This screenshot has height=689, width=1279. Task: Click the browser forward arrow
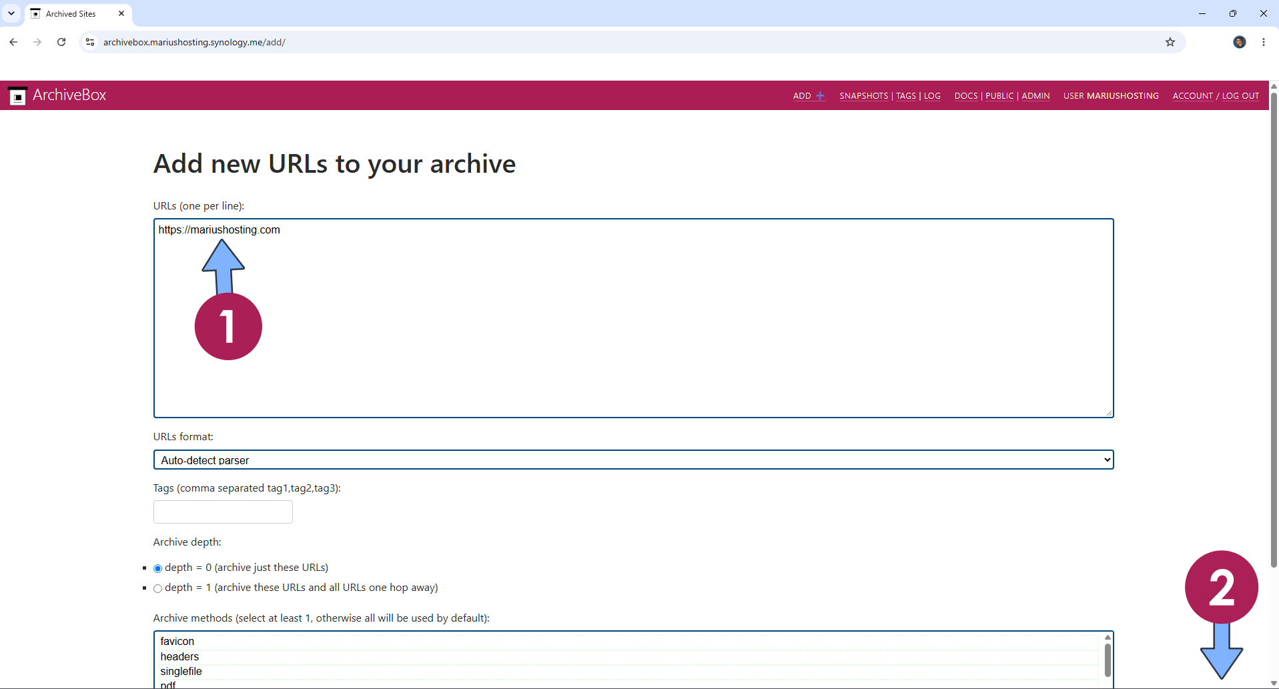tap(37, 42)
